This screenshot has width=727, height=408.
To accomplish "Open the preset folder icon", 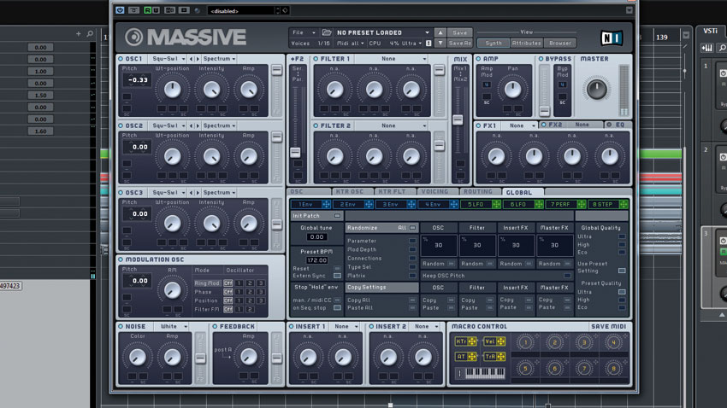I will 327,32.
